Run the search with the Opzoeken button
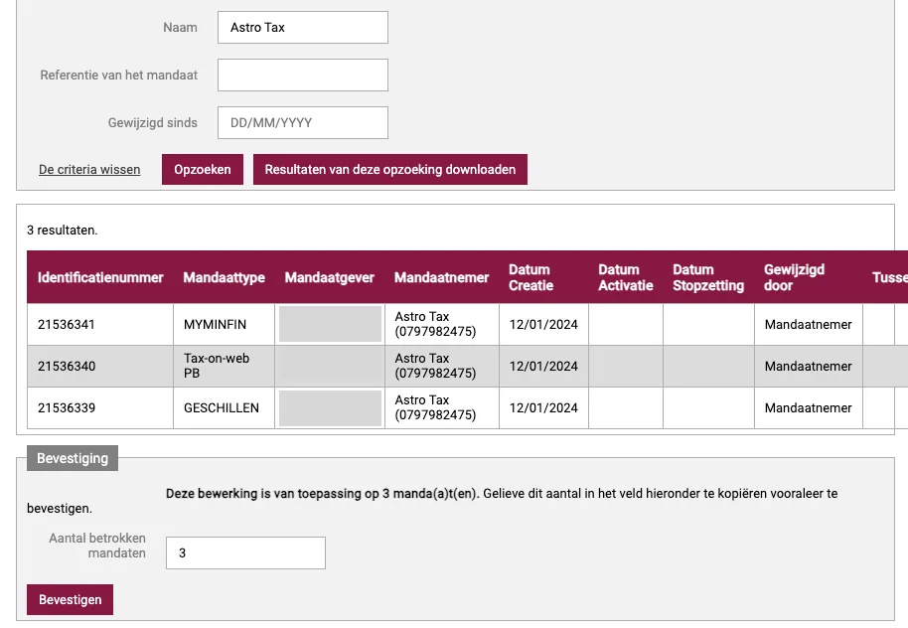908x628 pixels. coord(202,169)
